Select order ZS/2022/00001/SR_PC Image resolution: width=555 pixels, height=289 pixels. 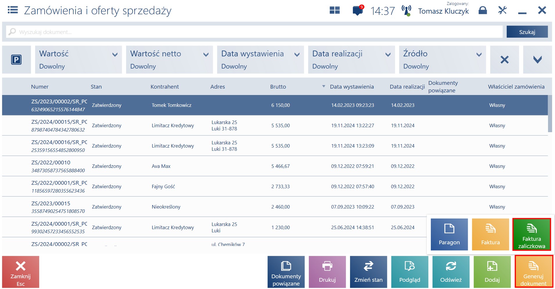click(x=275, y=186)
